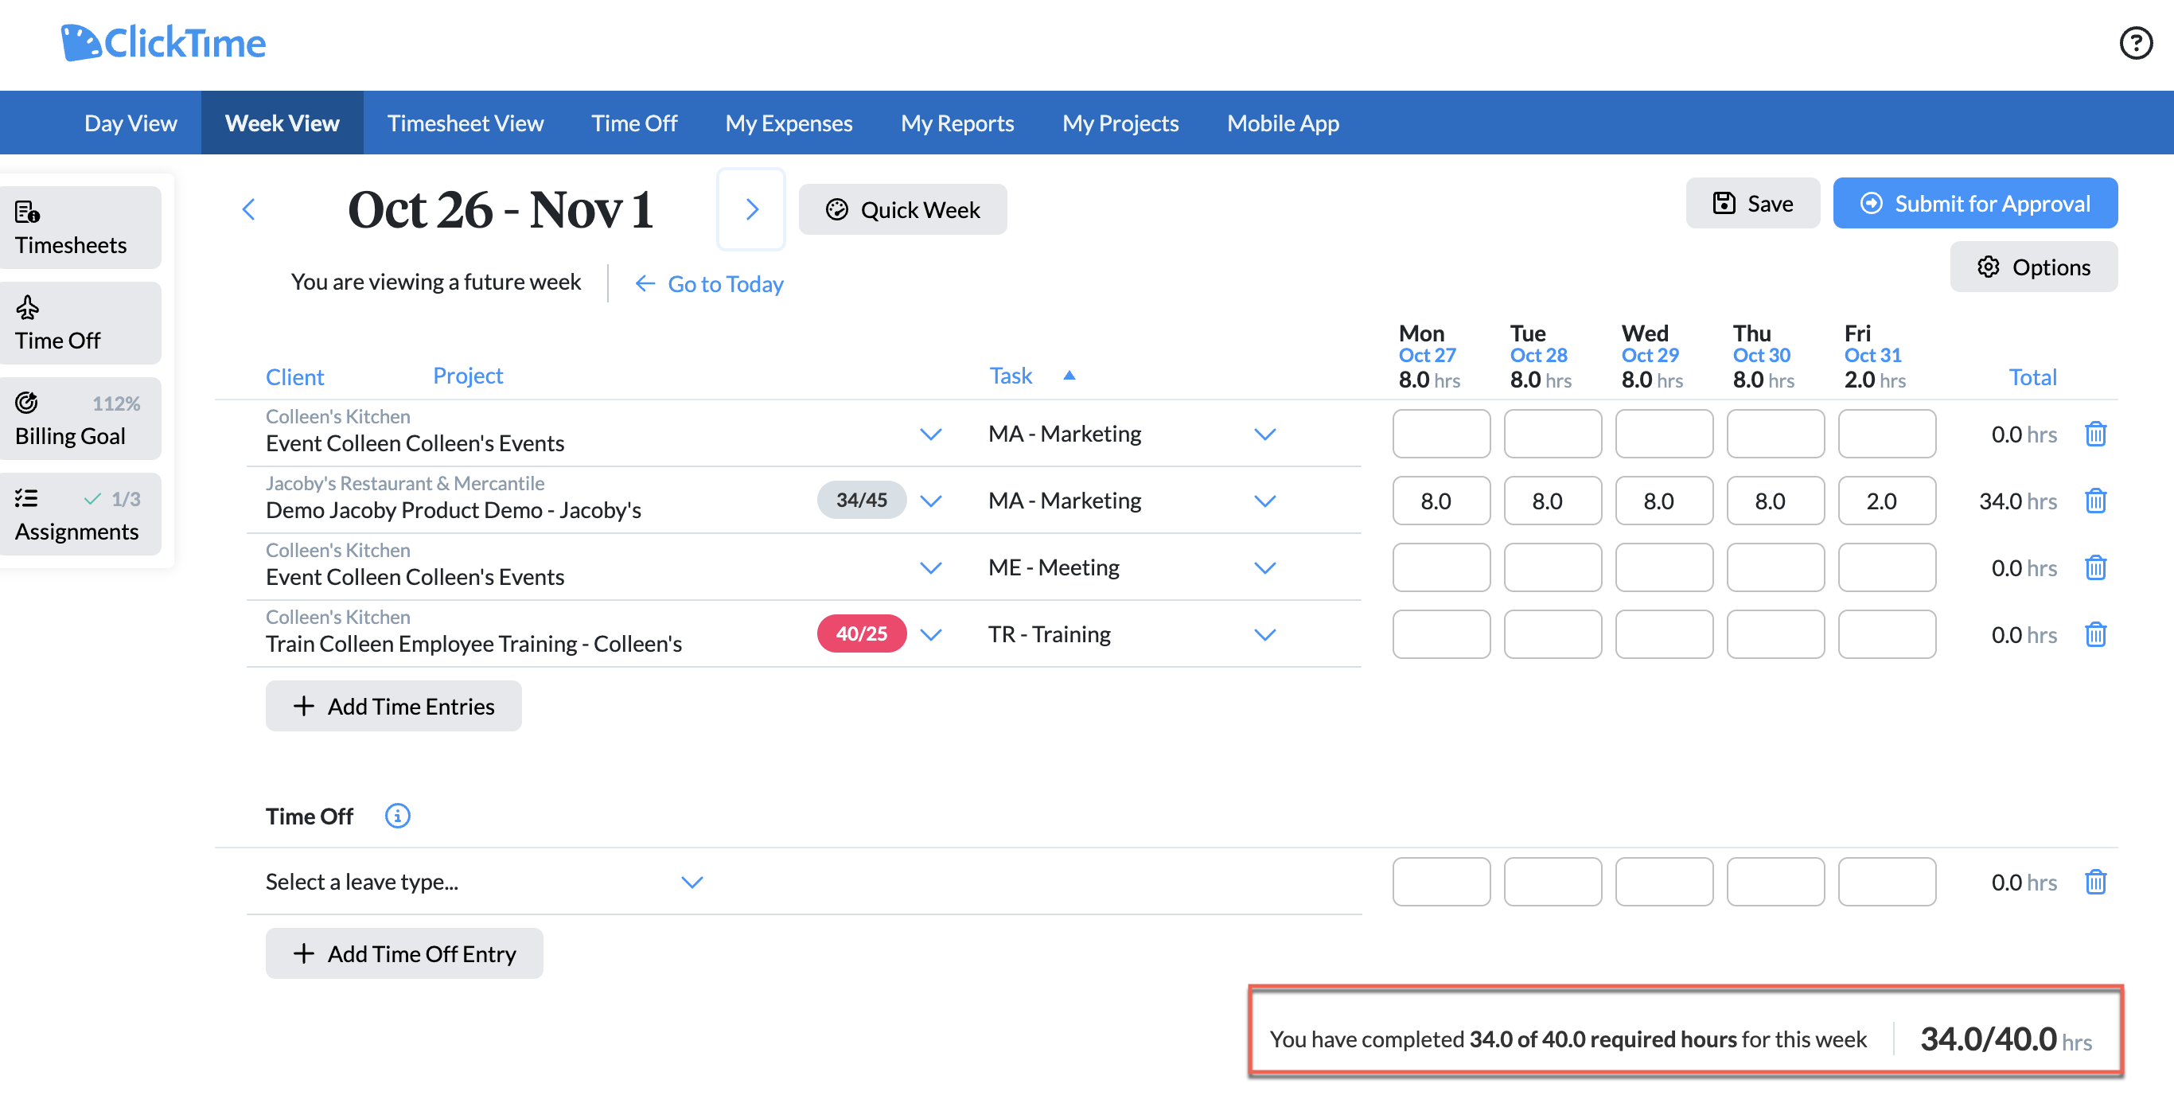The height and width of the screenshot is (1103, 2174).
Task: Open My Projects tab
Action: pyautogui.click(x=1120, y=123)
